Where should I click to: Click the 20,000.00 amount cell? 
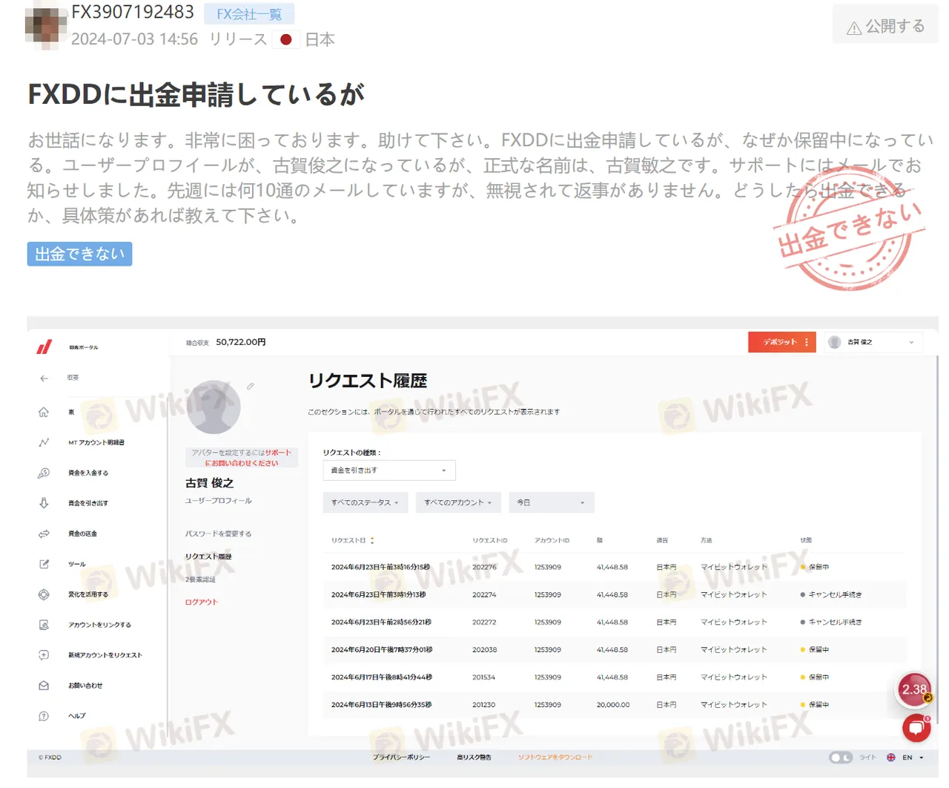click(x=613, y=705)
